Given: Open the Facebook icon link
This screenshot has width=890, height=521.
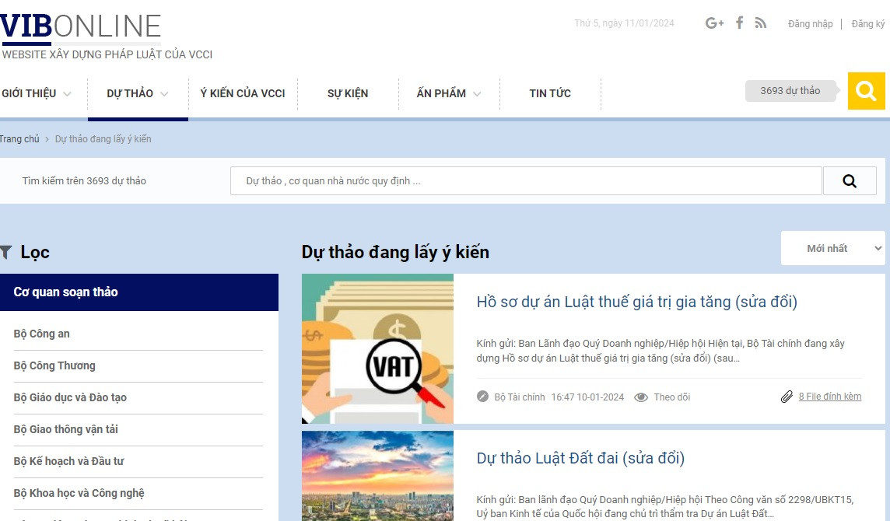Looking at the screenshot, I should click(739, 23).
